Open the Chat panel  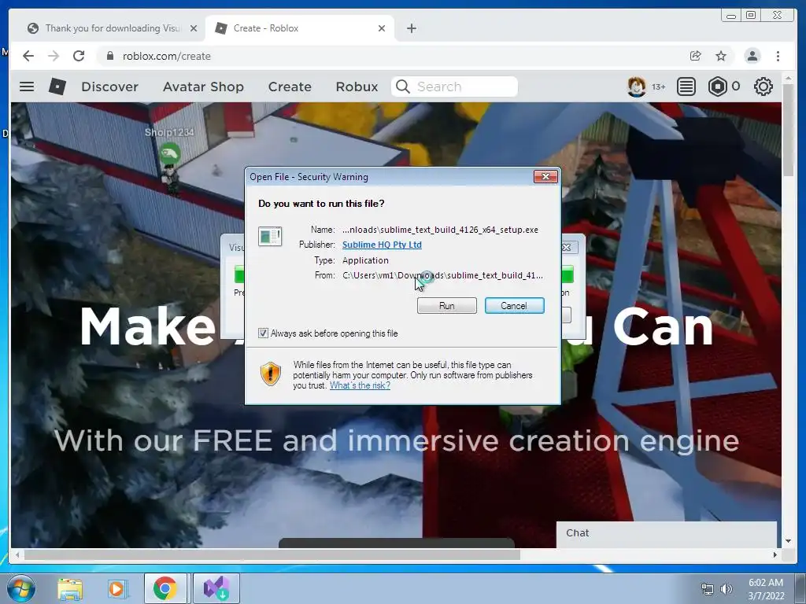pos(667,534)
